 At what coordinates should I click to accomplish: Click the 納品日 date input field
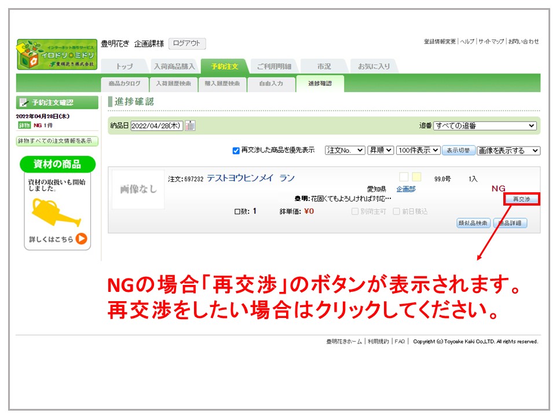pyautogui.click(x=157, y=126)
